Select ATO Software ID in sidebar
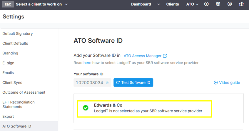This screenshot has height=131, width=249. click(29, 126)
